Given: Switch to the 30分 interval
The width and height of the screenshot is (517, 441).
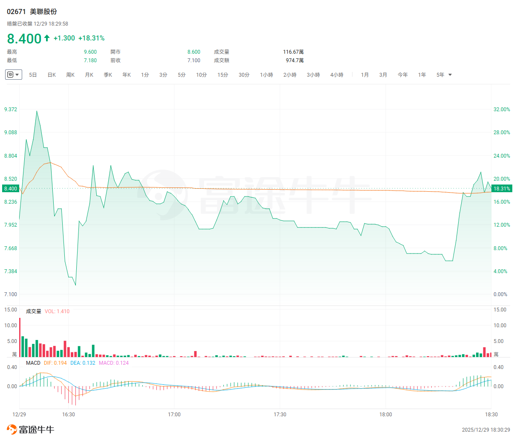Looking at the screenshot, I should (x=244, y=75).
